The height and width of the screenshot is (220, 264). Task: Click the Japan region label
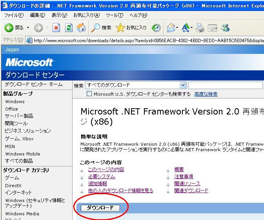tap(12, 50)
